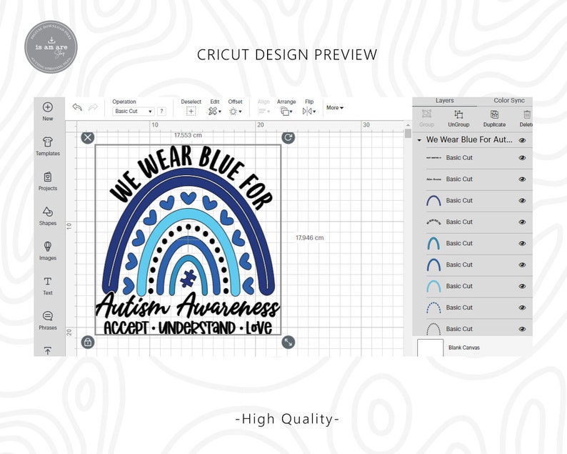Click the Blank Canvas thumbnail
567x454 pixels.
pyautogui.click(x=431, y=347)
